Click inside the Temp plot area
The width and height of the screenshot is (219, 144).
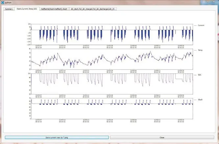point(112,59)
